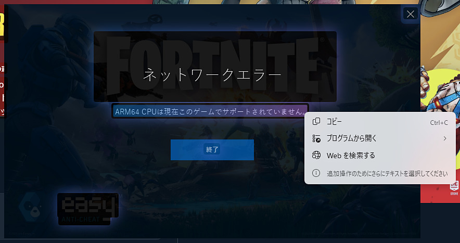Screen dimensions: 460x243
Task: Click the copy icon next to コピー
Action: tap(316, 122)
